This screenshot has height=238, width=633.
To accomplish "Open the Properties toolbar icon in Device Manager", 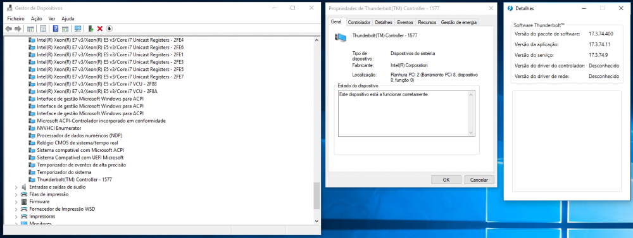I will point(43,28).
